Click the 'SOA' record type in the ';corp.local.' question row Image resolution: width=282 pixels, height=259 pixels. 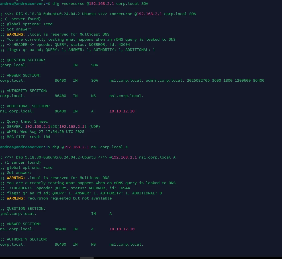point(95,65)
